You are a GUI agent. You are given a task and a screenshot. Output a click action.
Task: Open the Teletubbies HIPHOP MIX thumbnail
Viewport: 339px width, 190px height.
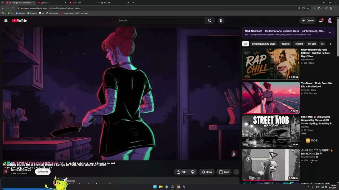[x=271, y=165]
